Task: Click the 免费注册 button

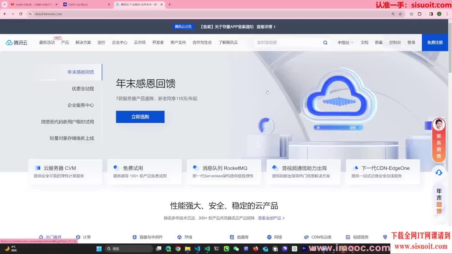Action: coord(435,42)
